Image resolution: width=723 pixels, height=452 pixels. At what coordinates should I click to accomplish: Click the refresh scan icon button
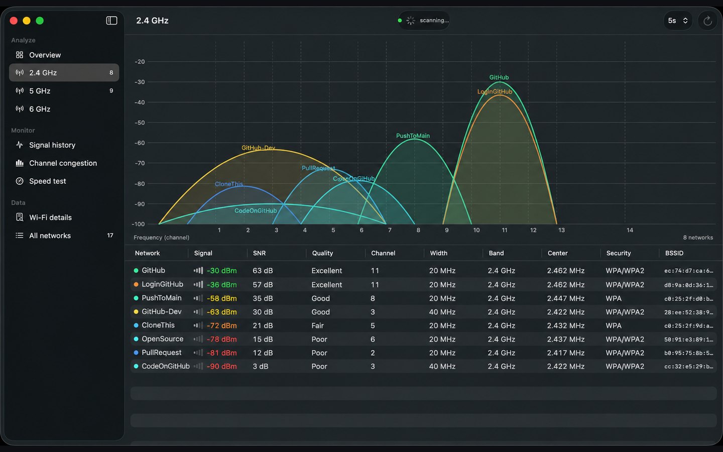(x=707, y=21)
